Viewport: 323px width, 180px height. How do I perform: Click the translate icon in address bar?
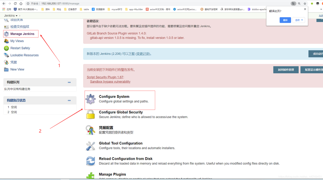pos(293,4)
